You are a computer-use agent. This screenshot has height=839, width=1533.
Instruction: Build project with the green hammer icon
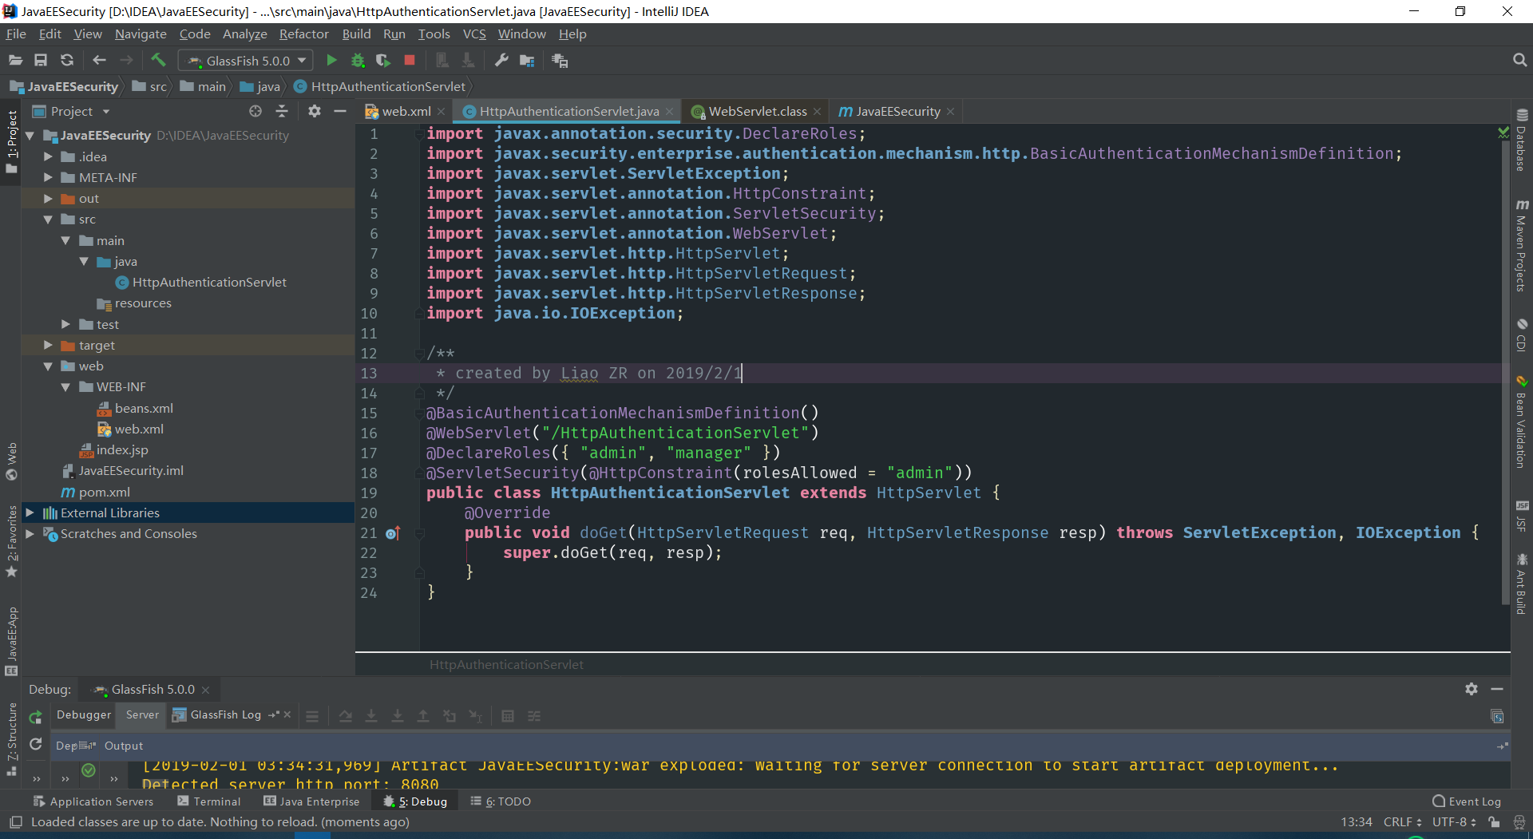[158, 61]
